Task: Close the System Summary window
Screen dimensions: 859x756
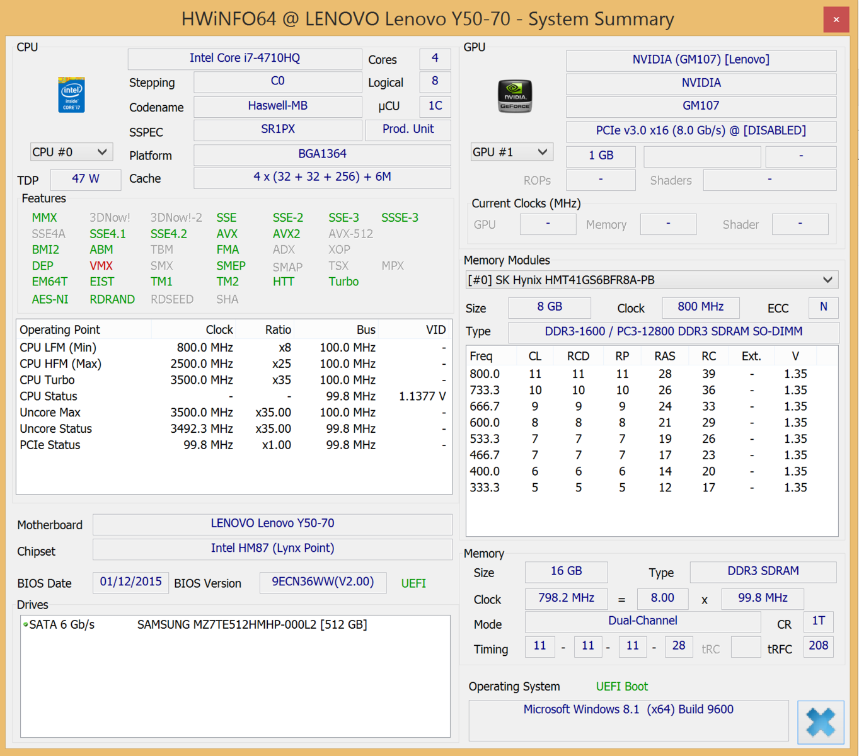Action: tap(836, 20)
